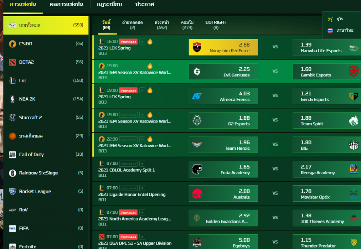Bet on Gen.G Esports at 1.21
The image size is (361, 249).
point(327,96)
